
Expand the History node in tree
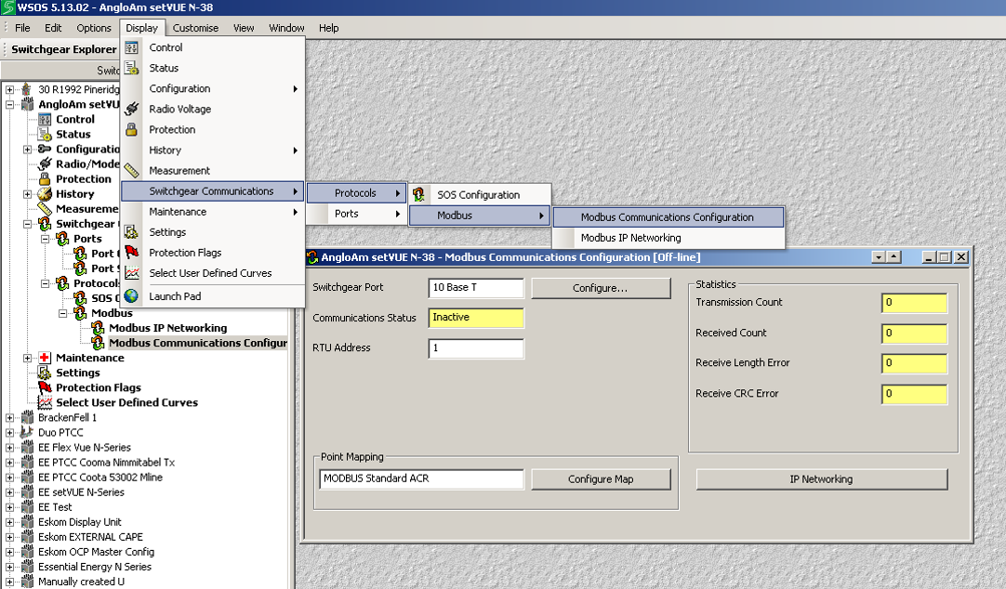[28, 193]
